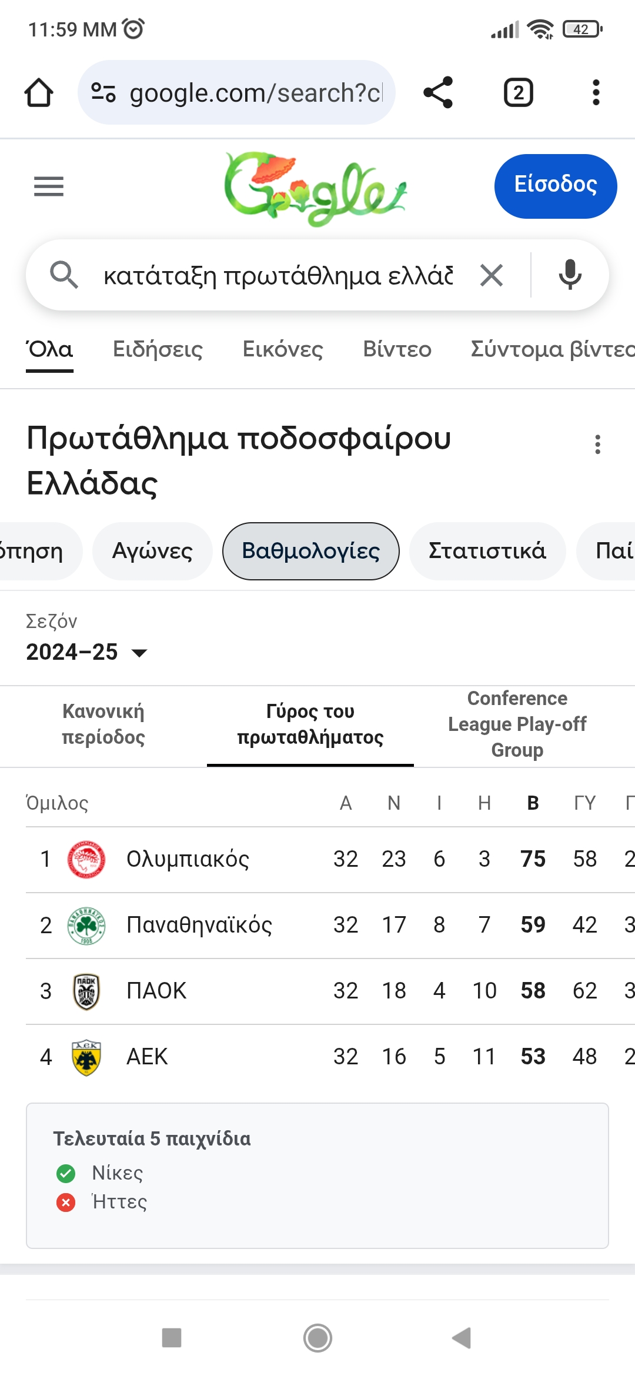Tap the browser home icon

pos(39,93)
